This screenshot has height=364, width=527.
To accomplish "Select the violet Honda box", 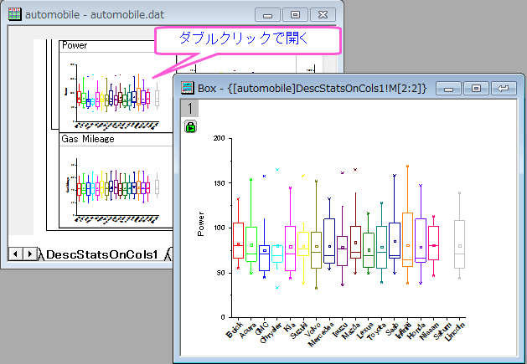I will 421,240.
